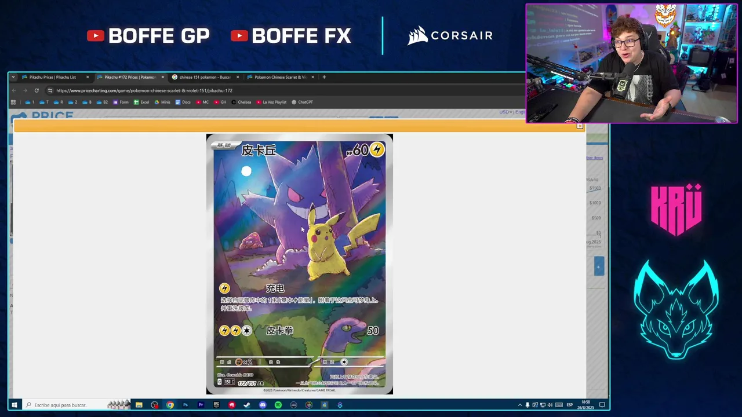Screen dimensions: 742x417
Task: Click the enlarged Pikachu card image
Action: coord(300,264)
